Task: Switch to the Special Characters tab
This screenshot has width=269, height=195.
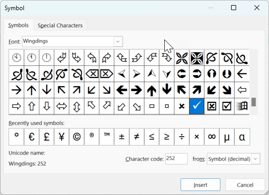Action: pos(60,25)
